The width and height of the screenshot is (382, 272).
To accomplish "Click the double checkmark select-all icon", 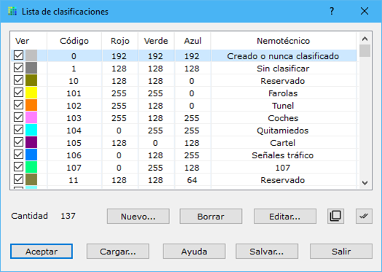I will click(x=364, y=216).
